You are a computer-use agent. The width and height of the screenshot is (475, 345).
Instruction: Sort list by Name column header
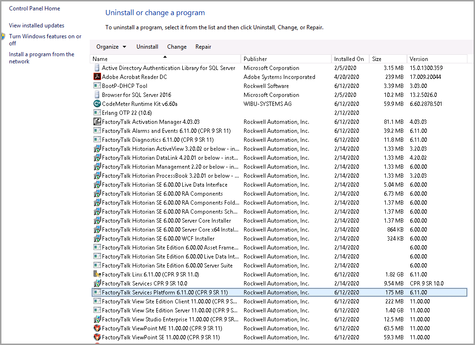pos(165,59)
